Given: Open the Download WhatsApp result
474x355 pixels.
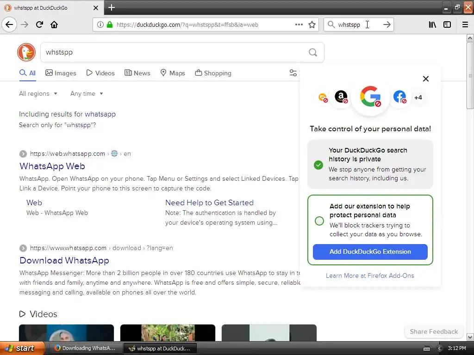Looking at the screenshot, I should pos(64,260).
